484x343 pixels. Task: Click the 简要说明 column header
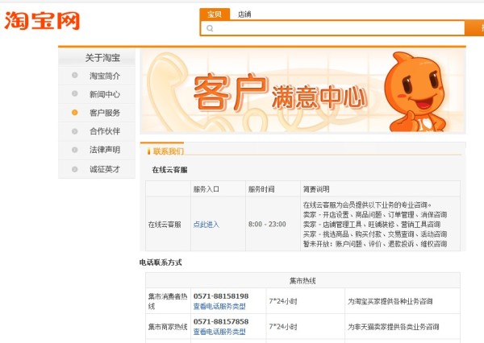[x=316, y=189]
